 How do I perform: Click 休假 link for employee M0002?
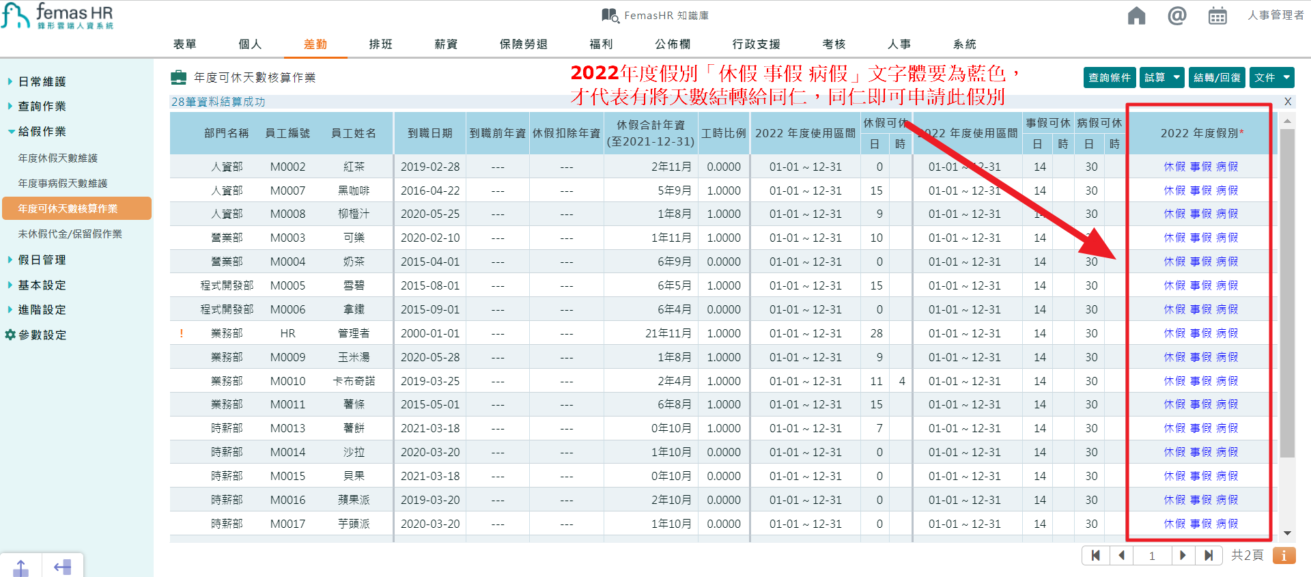coord(1174,167)
